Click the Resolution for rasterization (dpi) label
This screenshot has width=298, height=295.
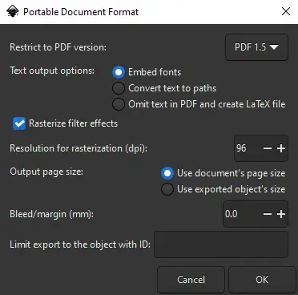click(x=79, y=148)
